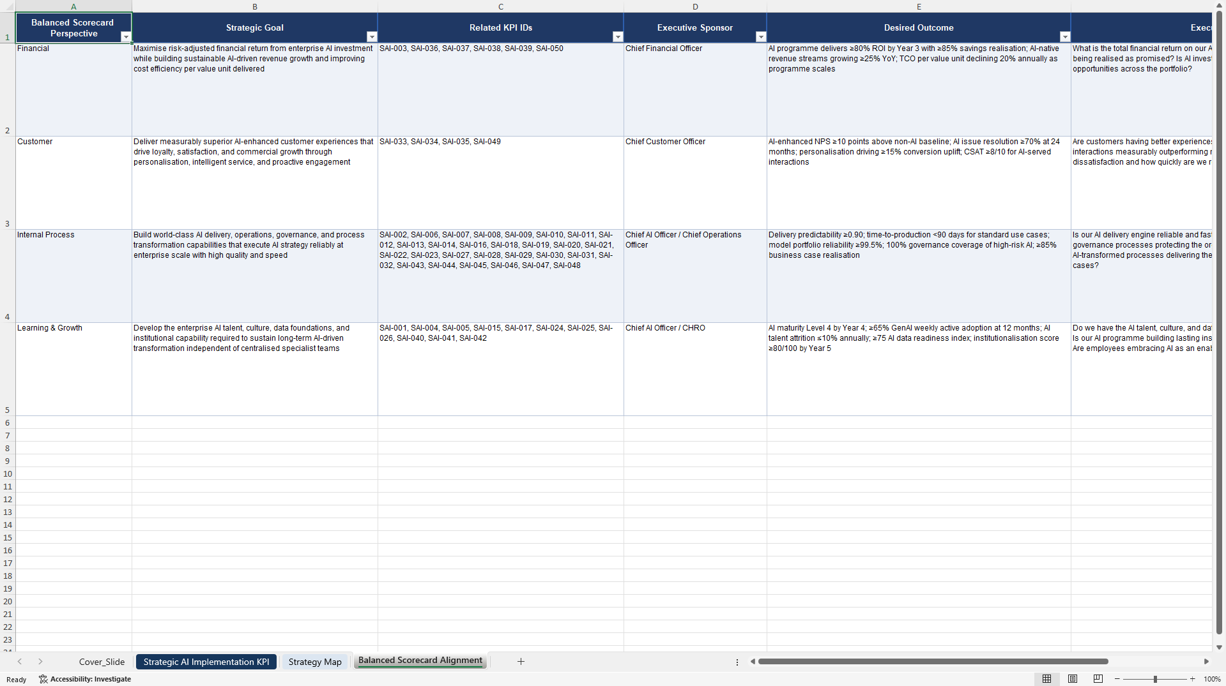Select Chief AI Officer / CHRO cell
Viewport: 1226px width, 686px height.
pyautogui.click(x=695, y=369)
